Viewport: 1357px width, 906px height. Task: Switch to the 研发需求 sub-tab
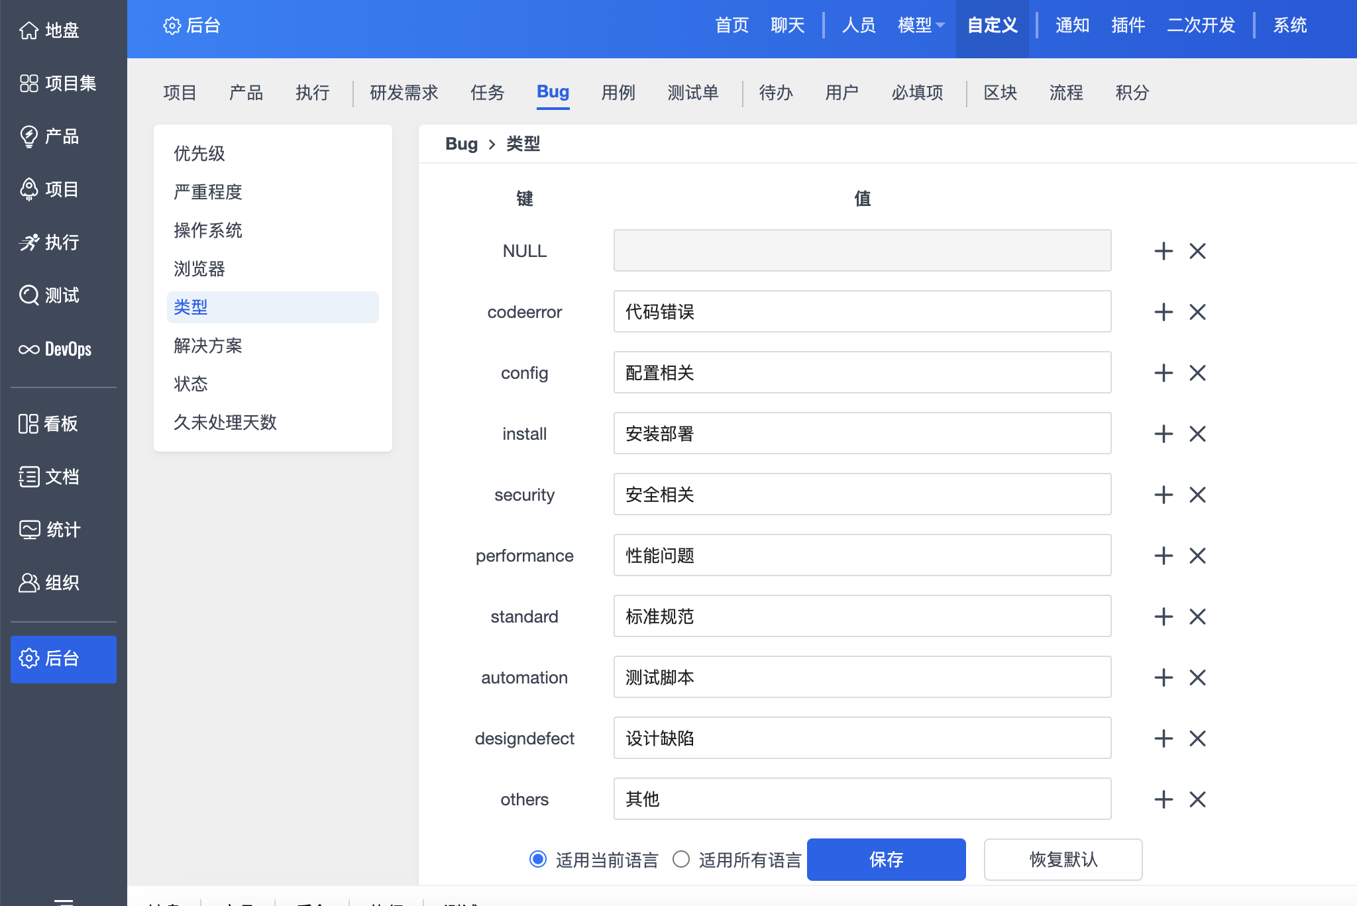pyautogui.click(x=404, y=93)
